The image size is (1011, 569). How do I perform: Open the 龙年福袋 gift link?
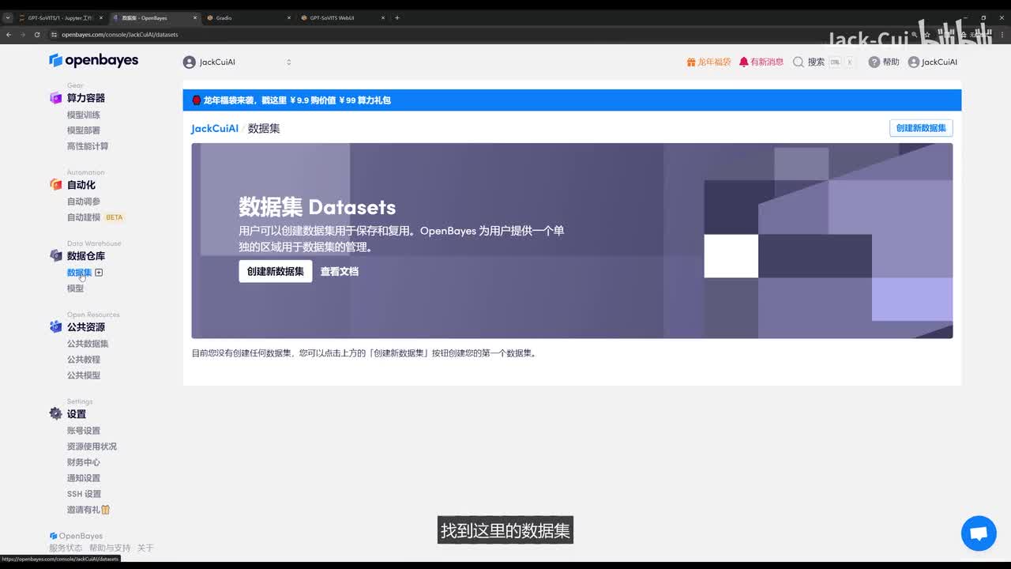click(708, 62)
